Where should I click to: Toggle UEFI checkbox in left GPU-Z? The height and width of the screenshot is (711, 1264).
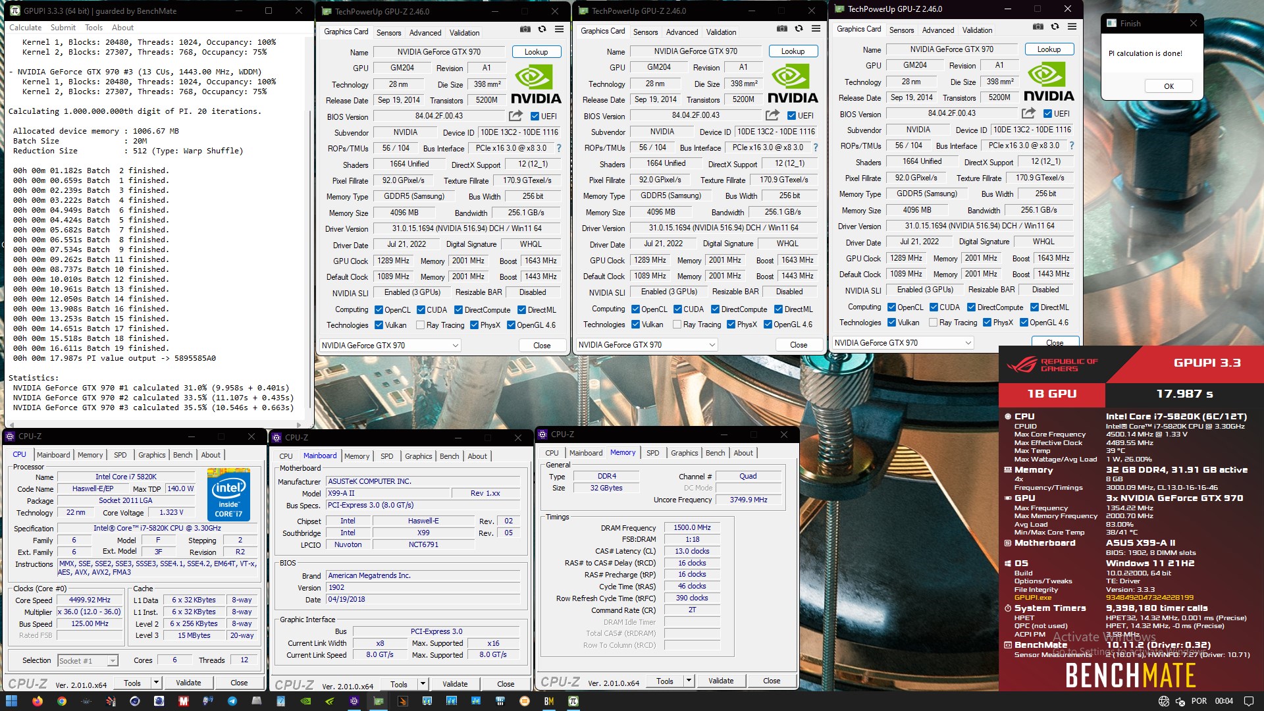[x=535, y=117]
